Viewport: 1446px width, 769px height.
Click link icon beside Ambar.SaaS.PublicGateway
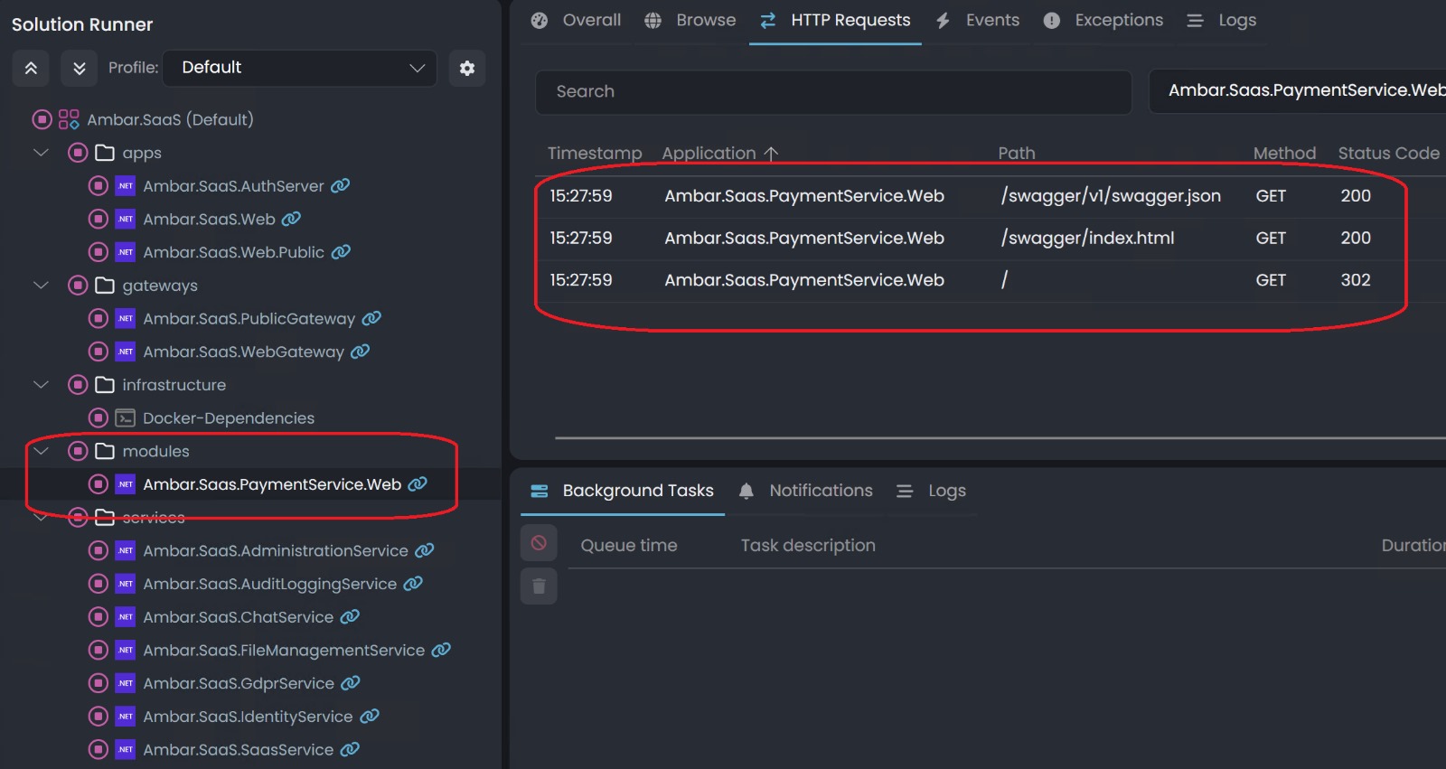click(371, 318)
